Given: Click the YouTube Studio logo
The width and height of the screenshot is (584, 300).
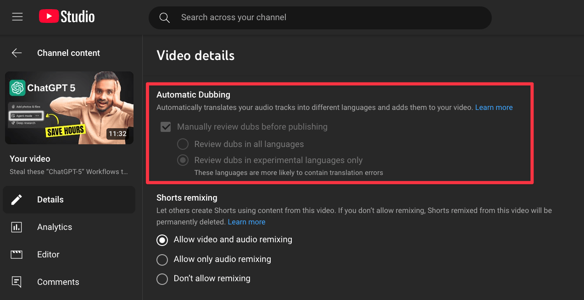Looking at the screenshot, I should (67, 17).
